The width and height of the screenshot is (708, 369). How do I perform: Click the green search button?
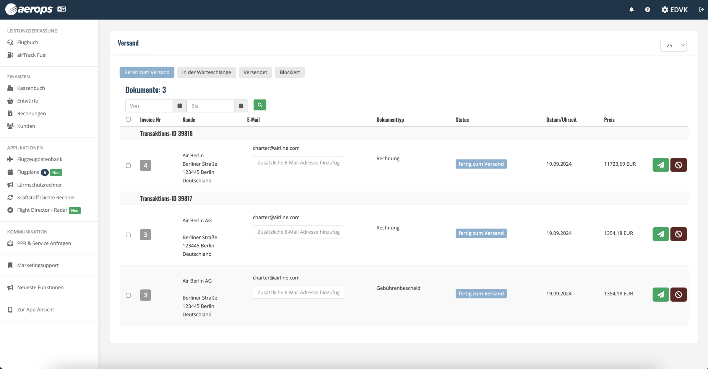260,105
